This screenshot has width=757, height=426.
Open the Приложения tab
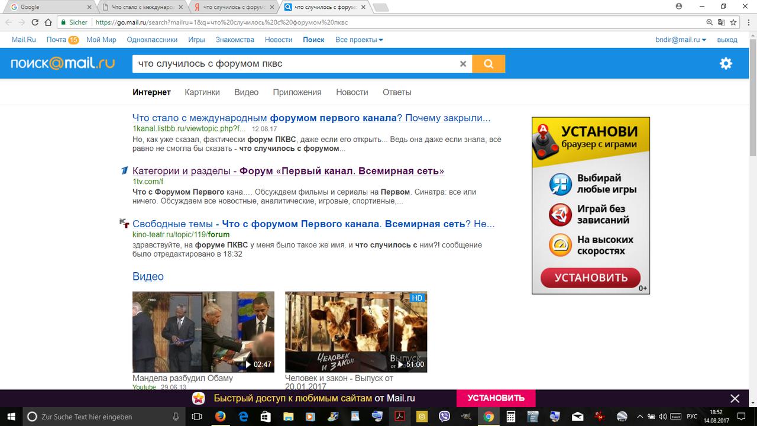click(297, 92)
